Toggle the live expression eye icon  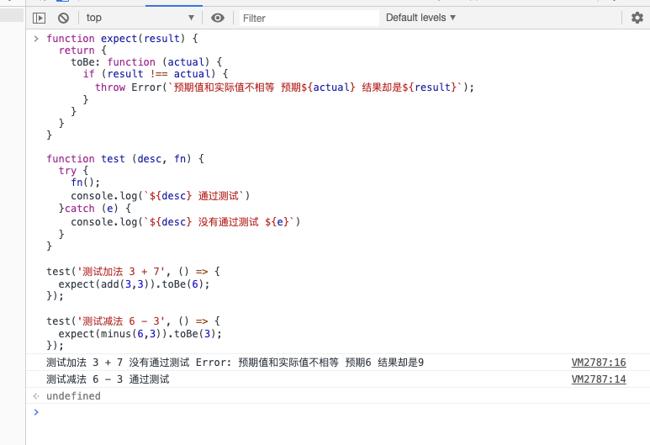pos(218,18)
